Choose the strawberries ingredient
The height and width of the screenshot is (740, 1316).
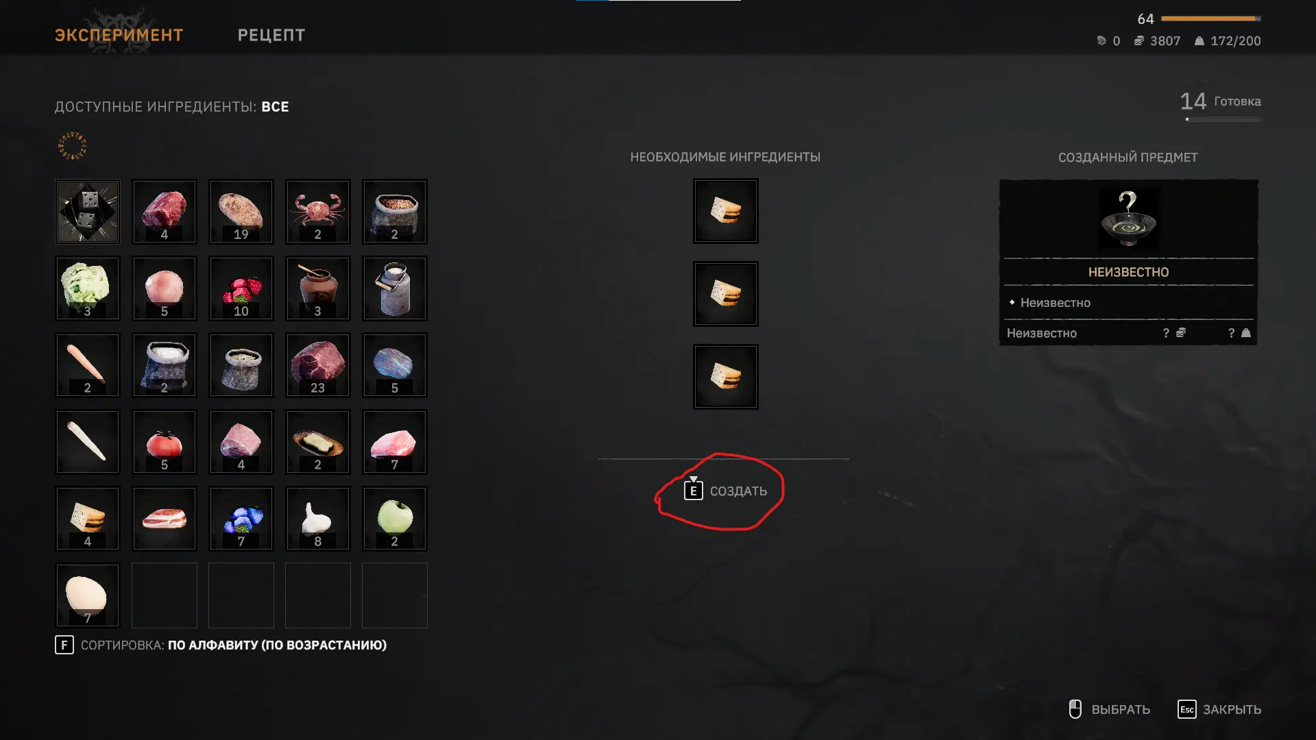pyautogui.click(x=241, y=288)
